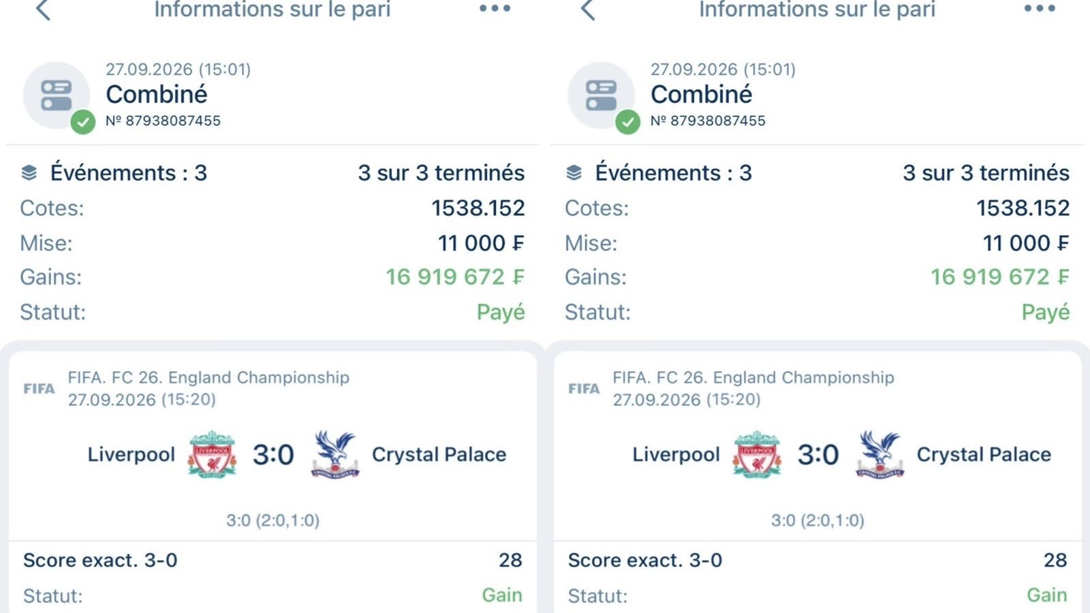Open three-dot menu on right screen

point(1040,8)
